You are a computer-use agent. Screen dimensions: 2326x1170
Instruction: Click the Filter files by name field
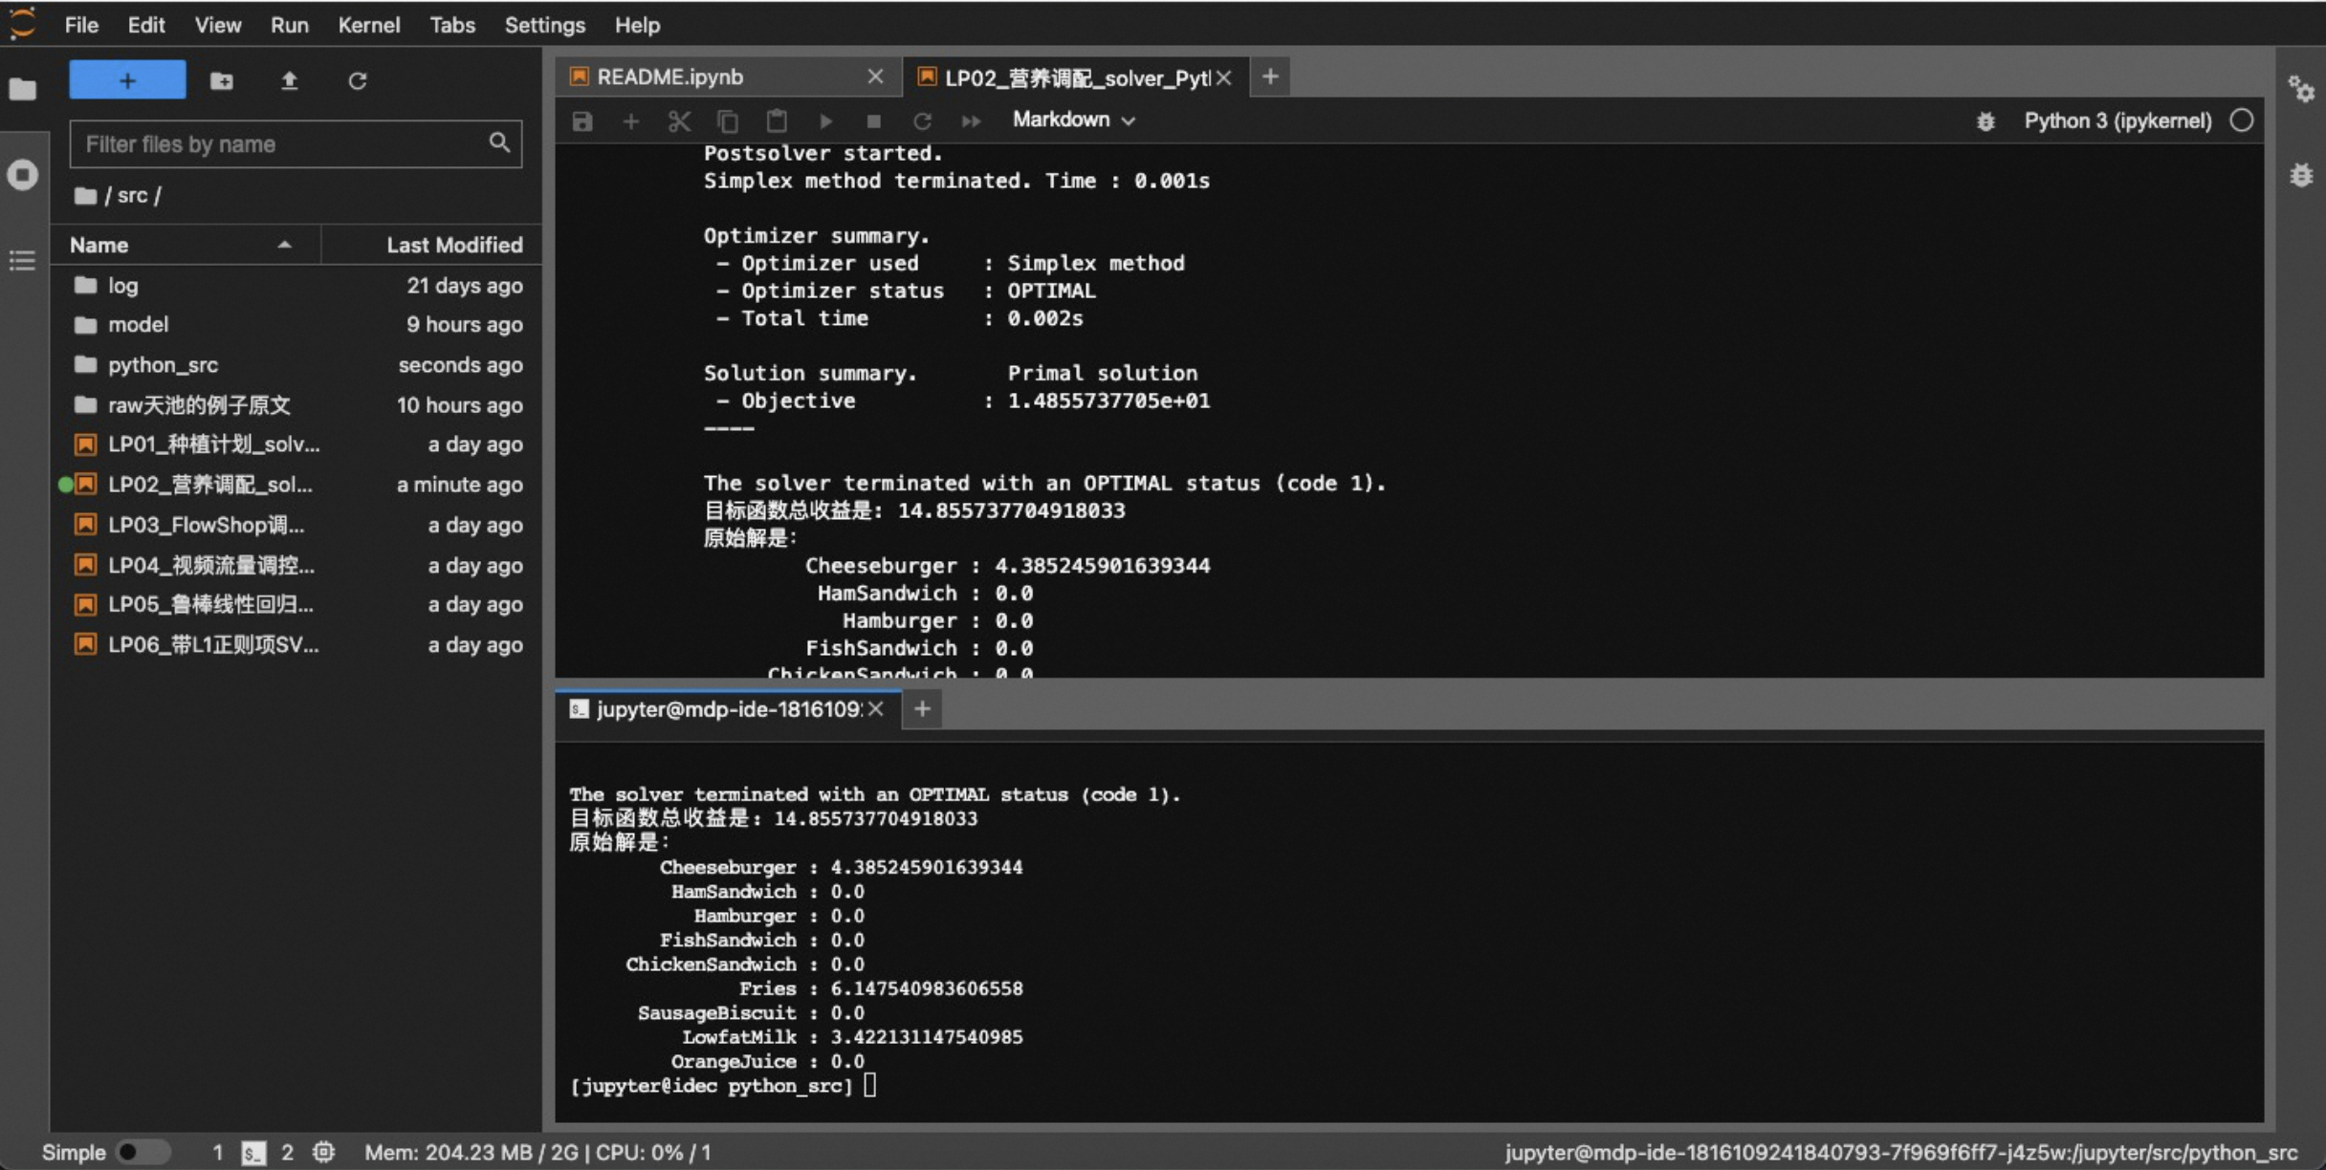[x=282, y=143]
